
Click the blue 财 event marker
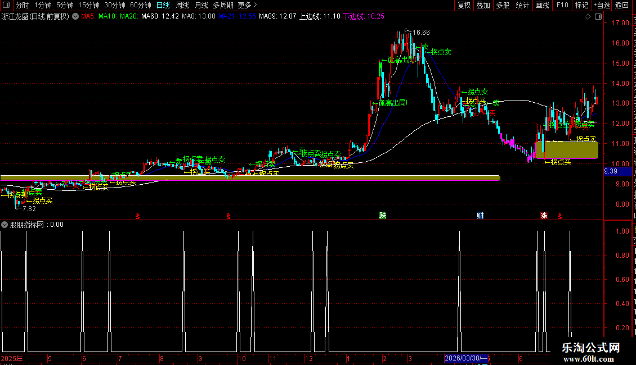pos(480,215)
